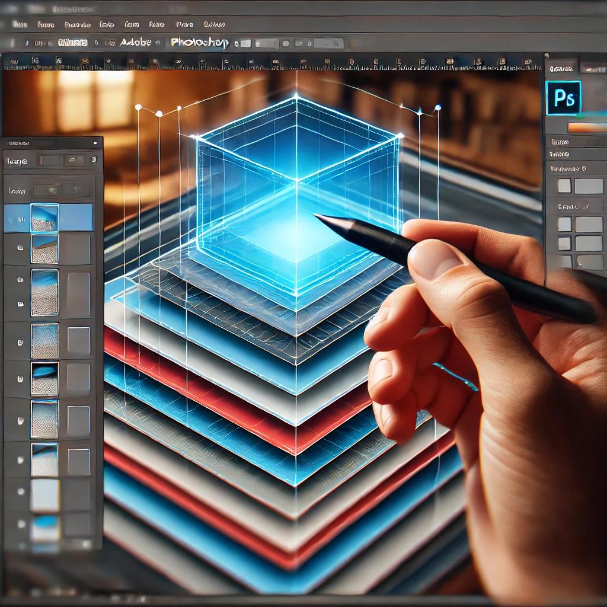Toggle the sixth layer's visibility icon

[x=21, y=420]
